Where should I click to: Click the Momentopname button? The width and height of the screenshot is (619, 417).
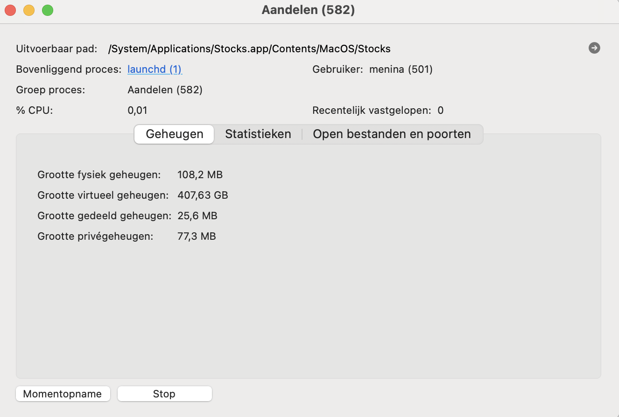[x=63, y=394]
